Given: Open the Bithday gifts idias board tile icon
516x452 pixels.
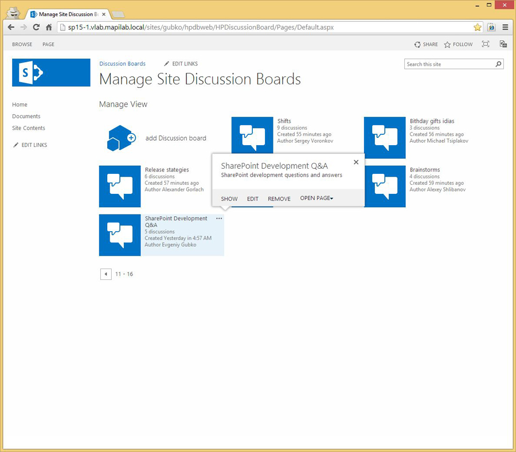Looking at the screenshot, I should click(385, 138).
